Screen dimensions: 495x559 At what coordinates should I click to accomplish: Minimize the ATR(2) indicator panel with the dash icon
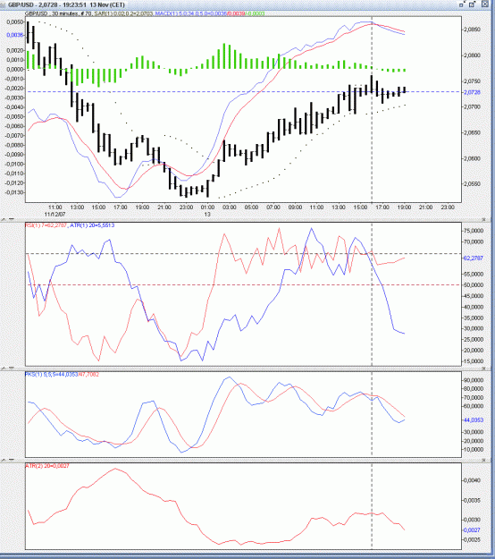(12, 460)
